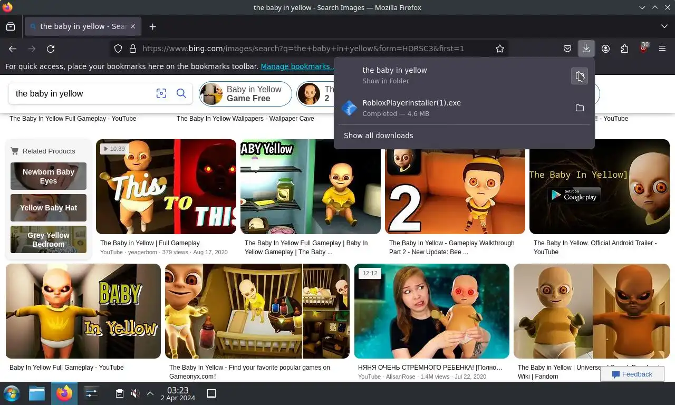Viewport: 675px width, 405px height.
Task: Select the Baby in Yellow Game Free chip
Action: click(x=245, y=94)
